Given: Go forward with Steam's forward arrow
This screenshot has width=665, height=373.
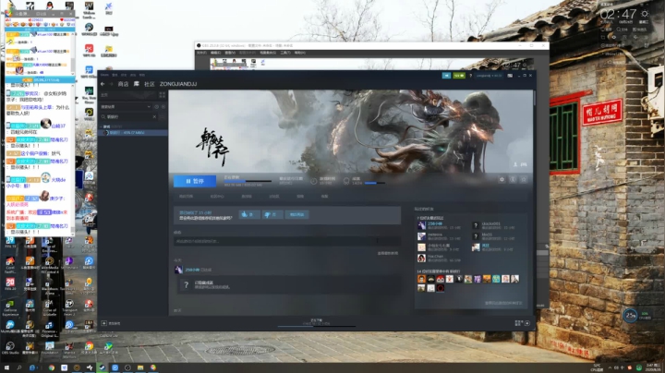Looking at the screenshot, I should [x=111, y=84].
